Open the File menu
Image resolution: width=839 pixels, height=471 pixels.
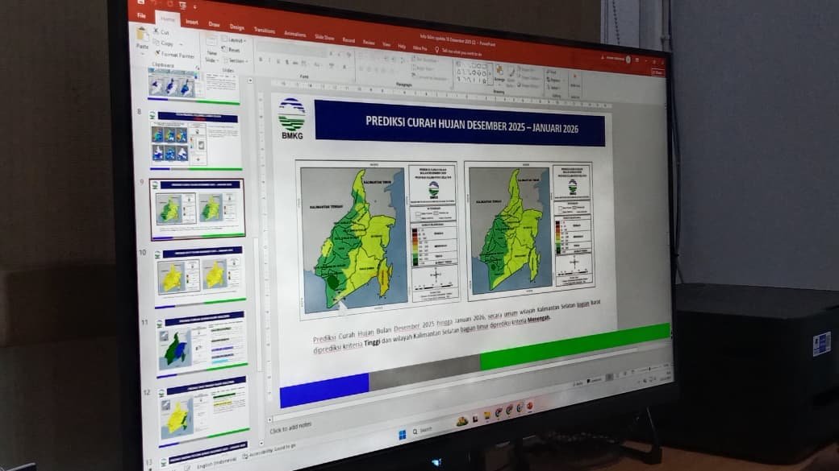click(x=141, y=15)
